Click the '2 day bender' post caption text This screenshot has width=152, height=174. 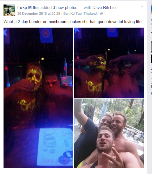pos(72,22)
